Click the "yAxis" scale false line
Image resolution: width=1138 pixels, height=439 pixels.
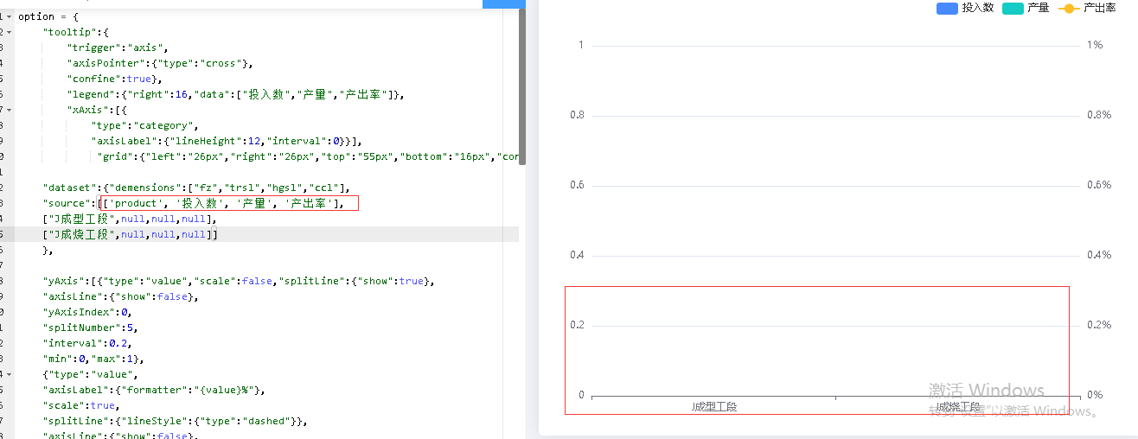(238, 282)
